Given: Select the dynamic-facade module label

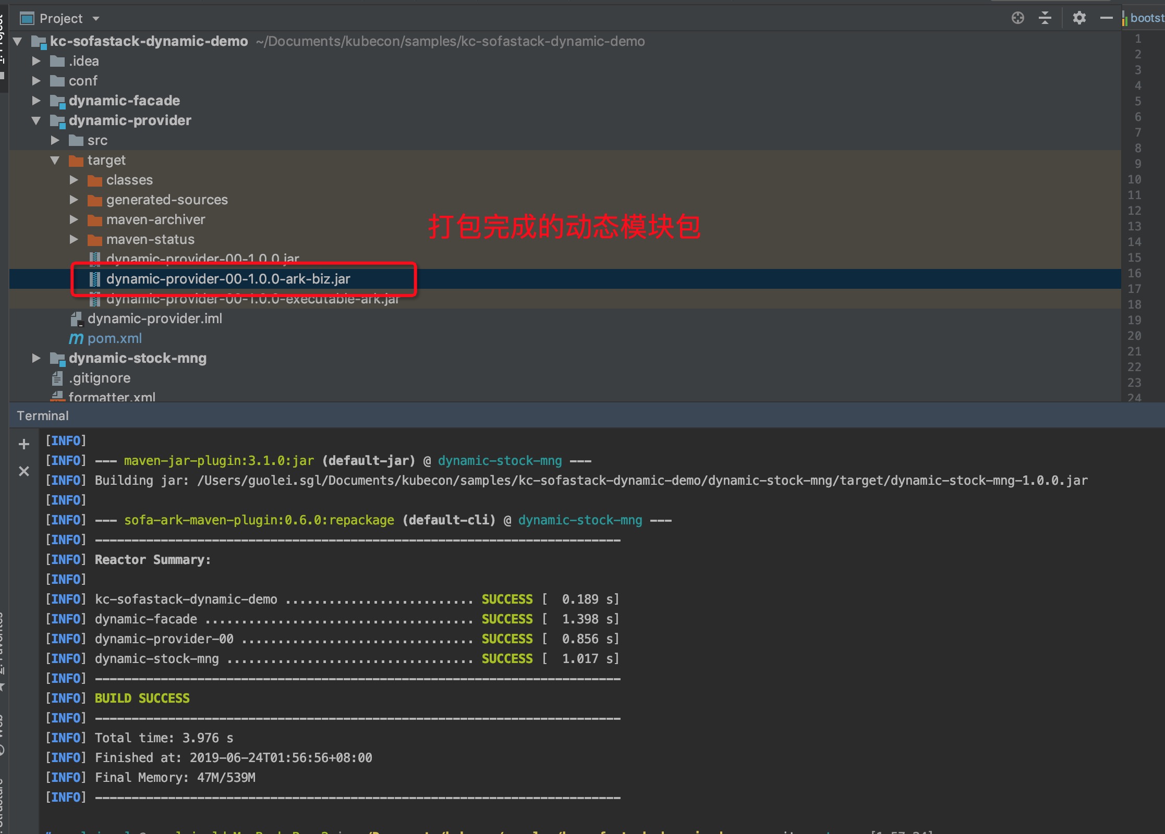Looking at the screenshot, I should [124, 101].
